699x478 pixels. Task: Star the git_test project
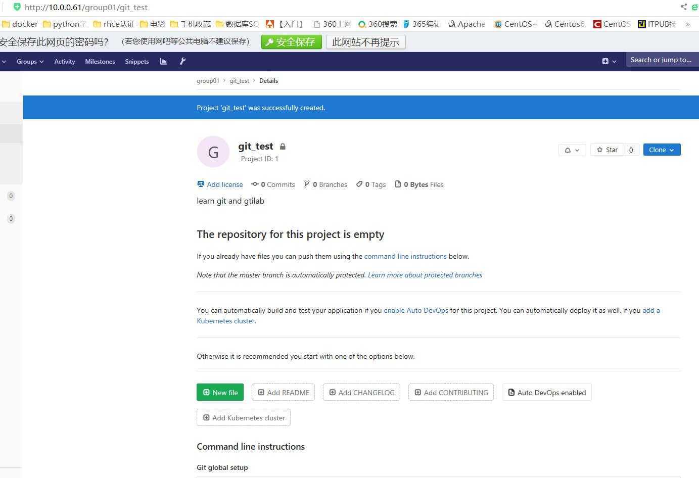click(x=607, y=150)
